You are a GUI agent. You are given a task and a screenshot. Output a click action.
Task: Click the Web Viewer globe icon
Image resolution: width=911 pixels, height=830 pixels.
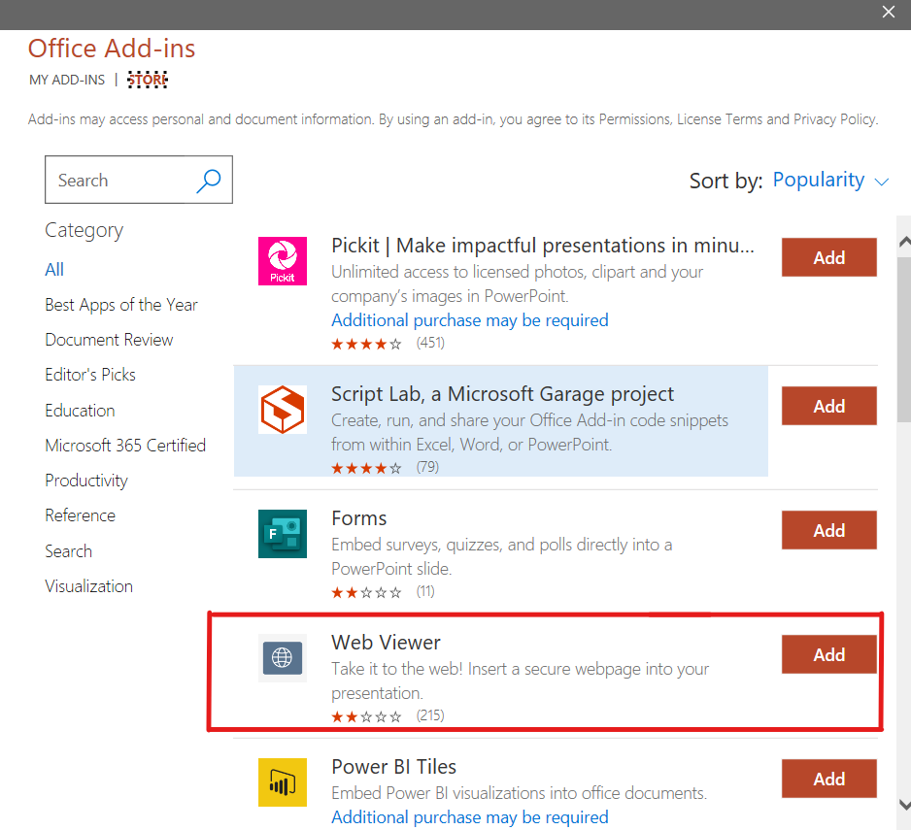[x=283, y=658]
